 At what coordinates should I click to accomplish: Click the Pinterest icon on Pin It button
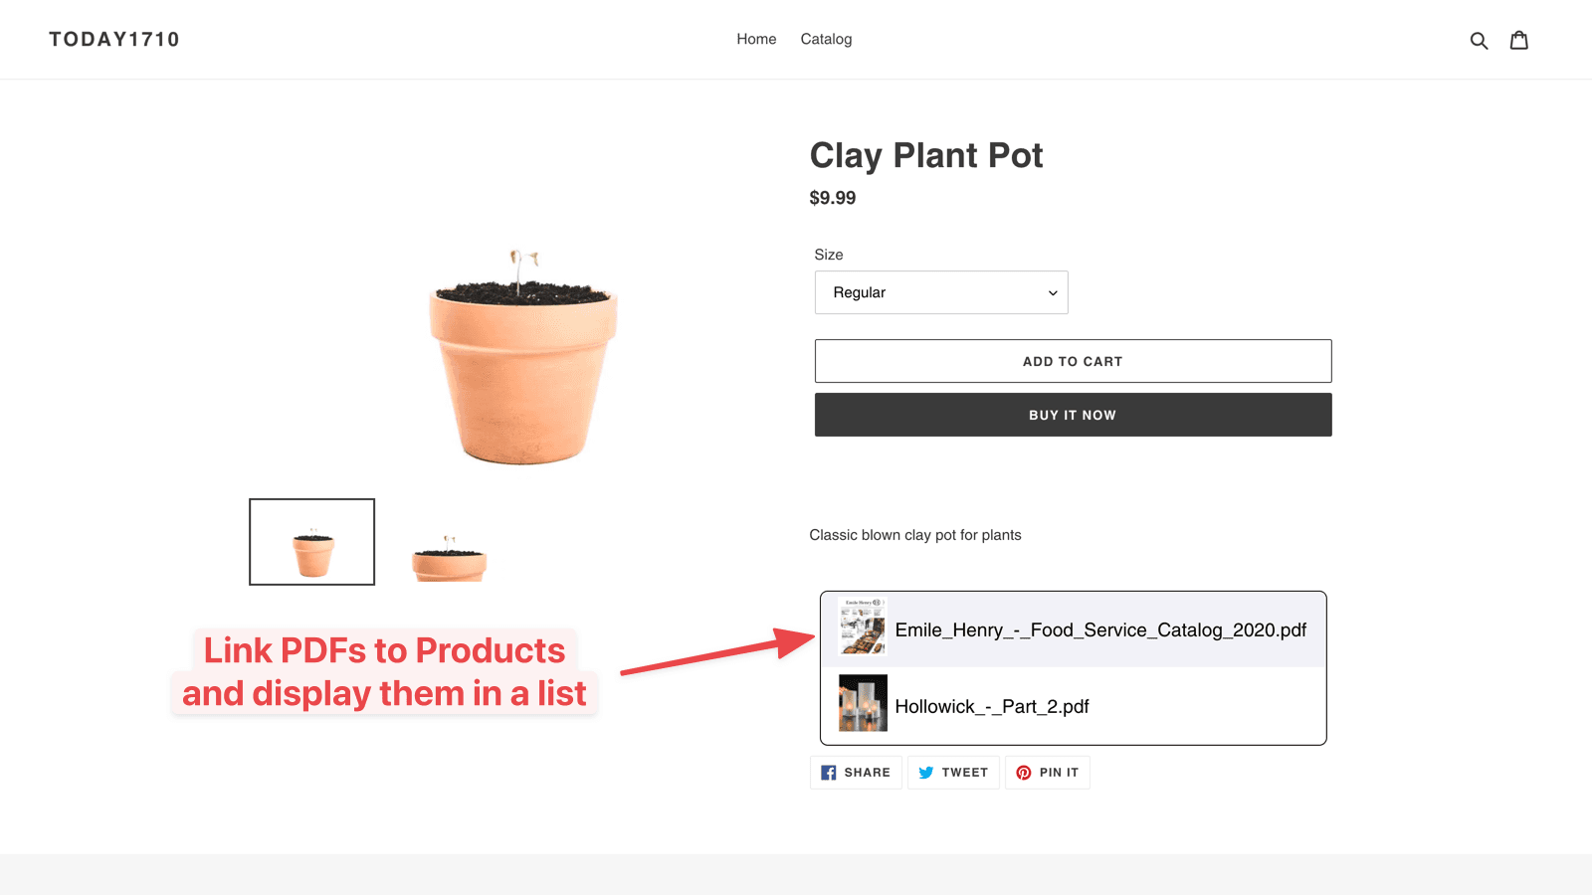[1023, 772]
